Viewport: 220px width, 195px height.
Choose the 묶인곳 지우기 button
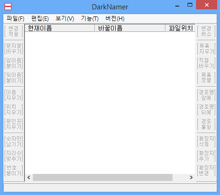(14, 124)
